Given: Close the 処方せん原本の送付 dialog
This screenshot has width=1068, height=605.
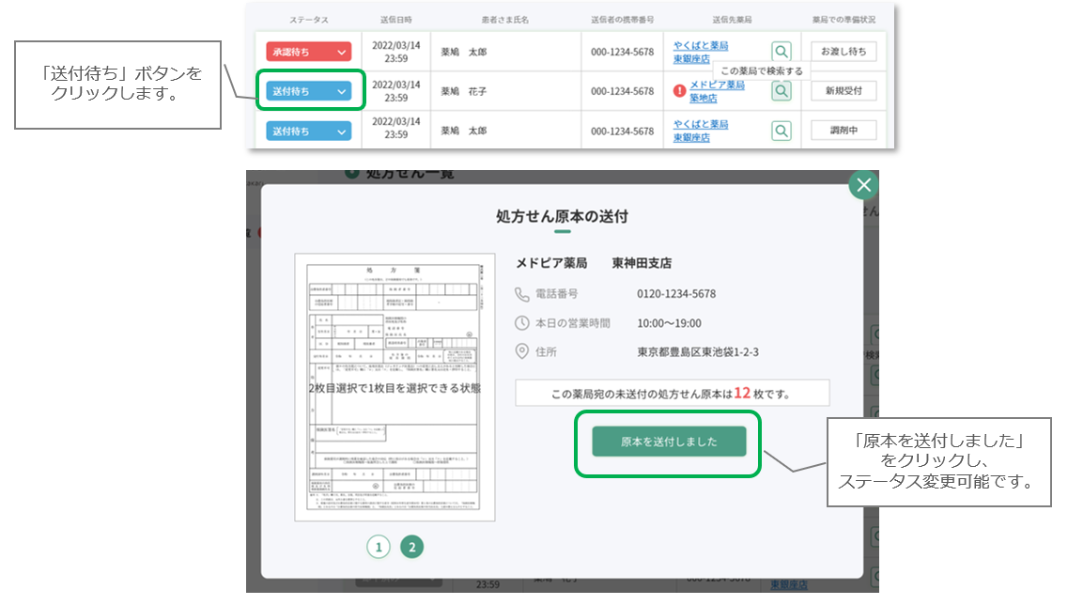Looking at the screenshot, I should pos(863,185).
